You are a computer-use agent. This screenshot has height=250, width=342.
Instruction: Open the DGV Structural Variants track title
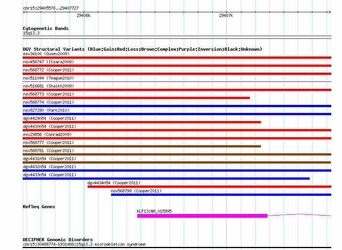[x=142, y=49]
